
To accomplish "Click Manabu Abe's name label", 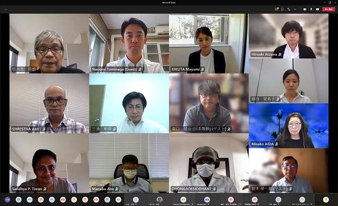I will pos(103,189).
